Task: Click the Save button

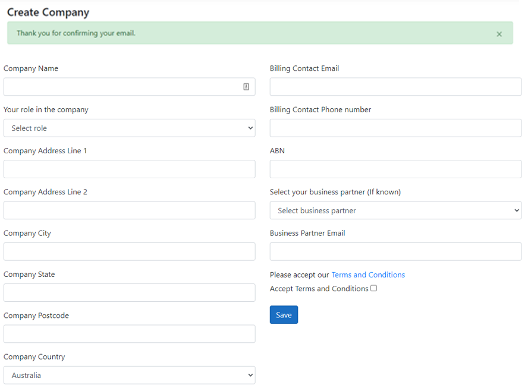Action: point(284,314)
